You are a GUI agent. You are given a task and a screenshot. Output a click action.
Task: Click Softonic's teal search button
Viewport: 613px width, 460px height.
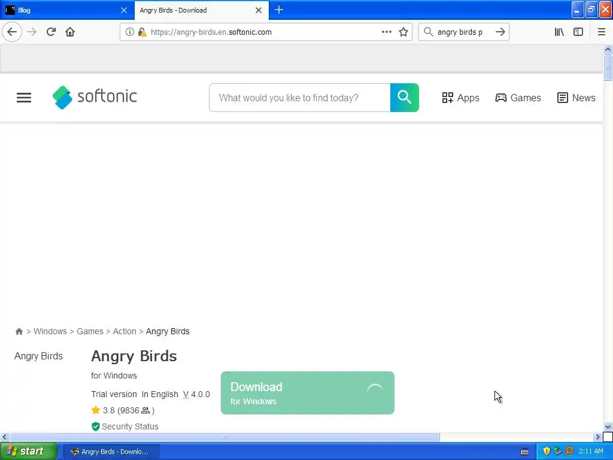[405, 98]
